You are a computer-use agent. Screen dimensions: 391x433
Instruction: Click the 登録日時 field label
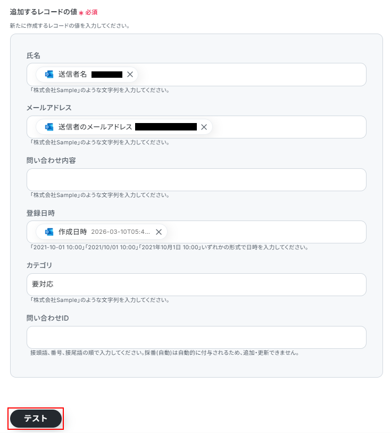[40, 213]
